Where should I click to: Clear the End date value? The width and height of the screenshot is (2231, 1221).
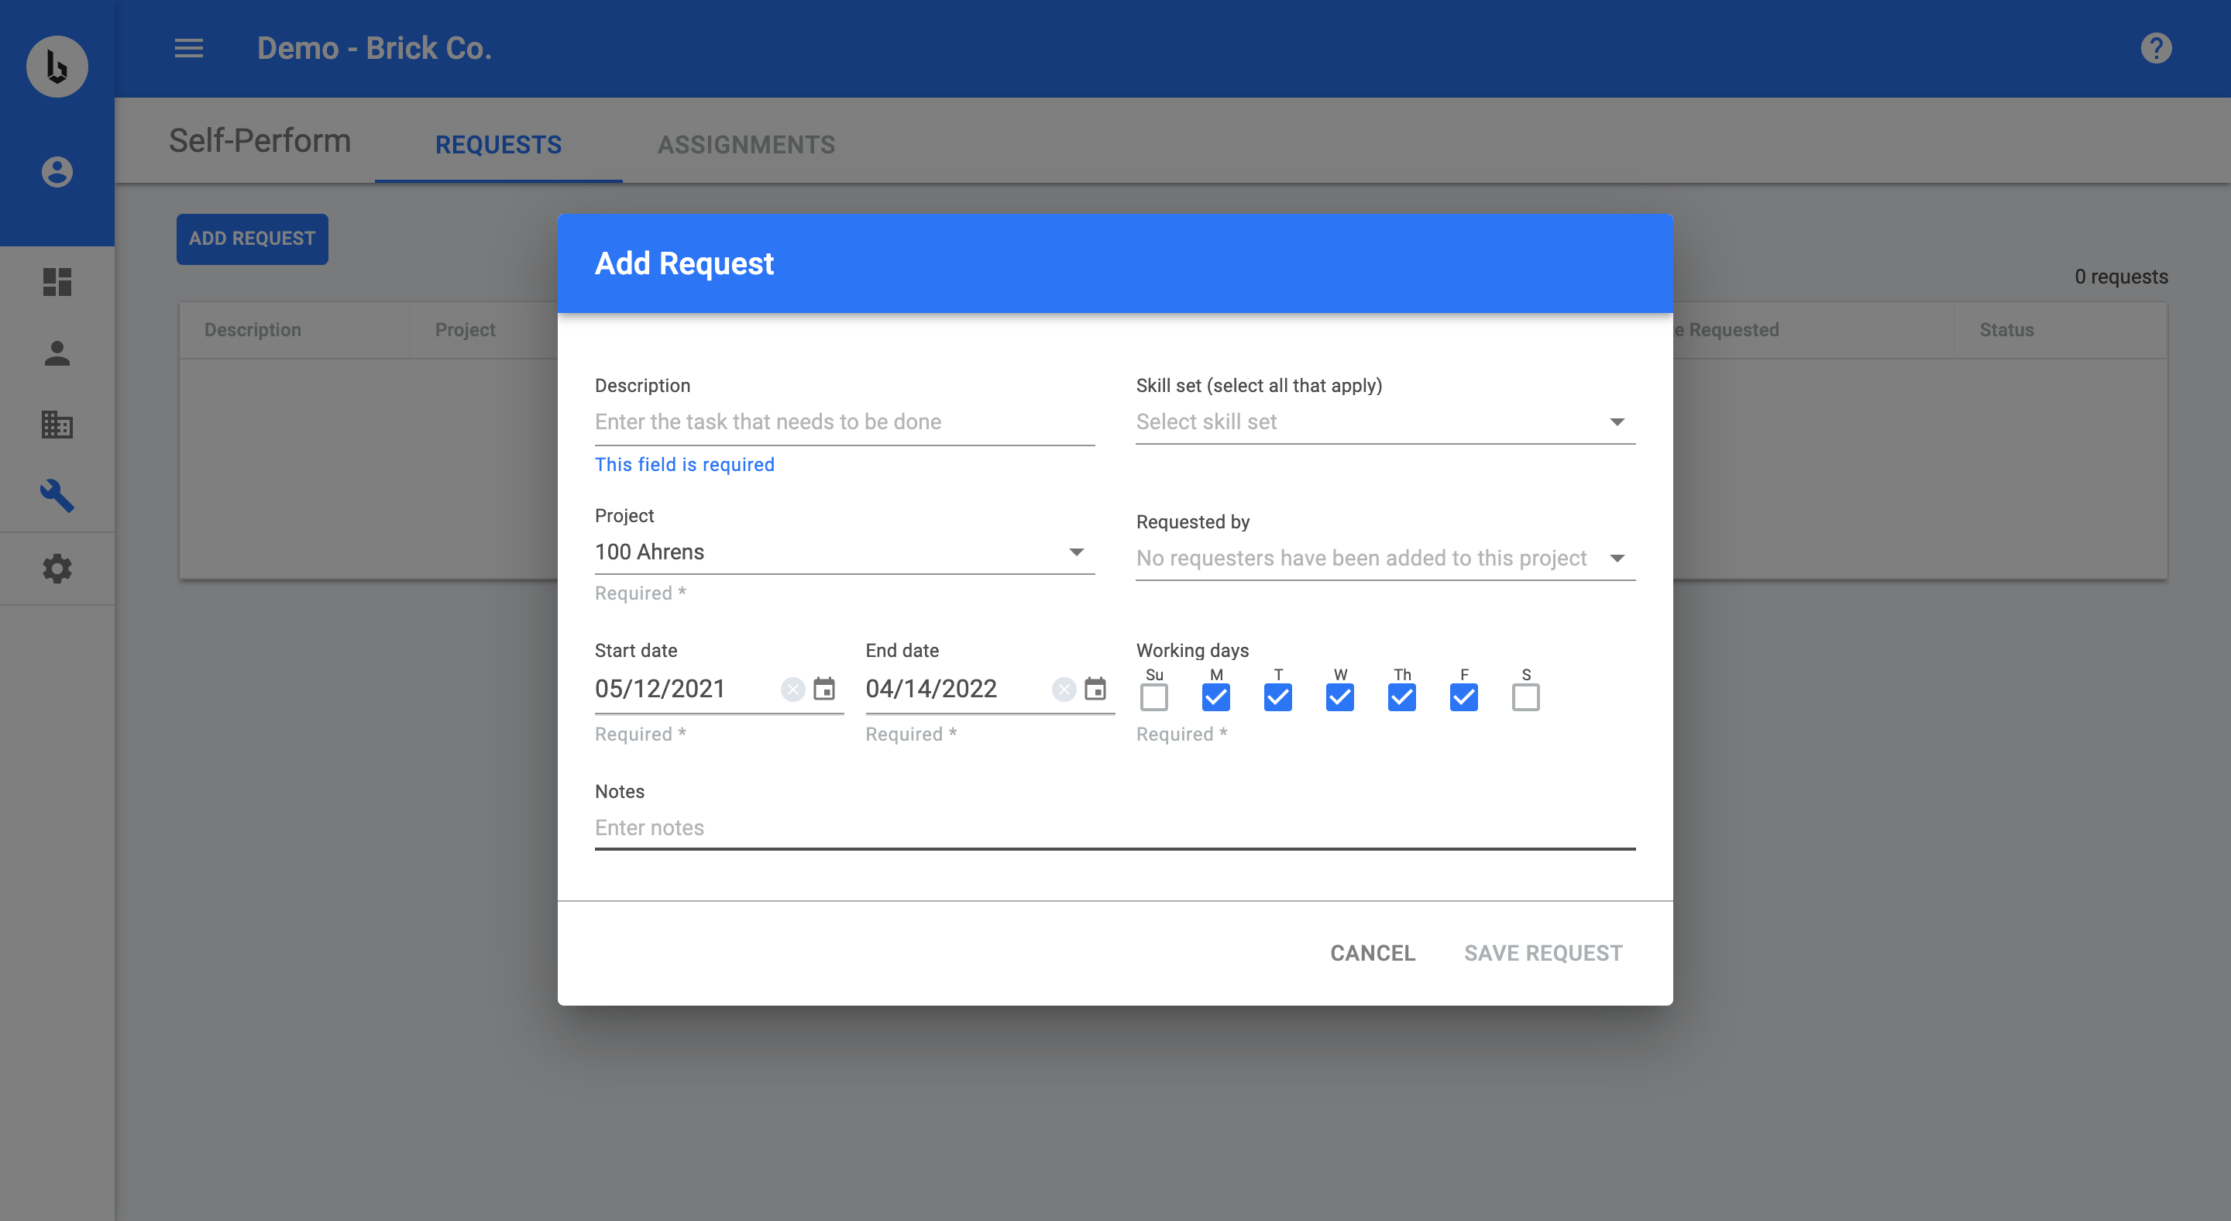(x=1064, y=689)
